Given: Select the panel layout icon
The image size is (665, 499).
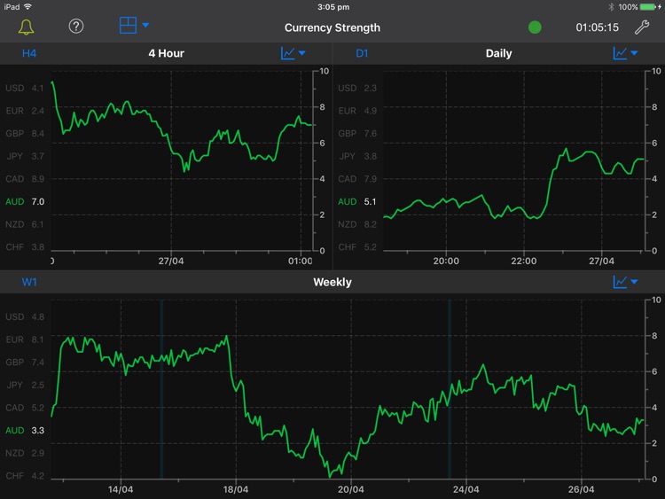Looking at the screenshot, I should pyautogui.click(x=128, y=26).
